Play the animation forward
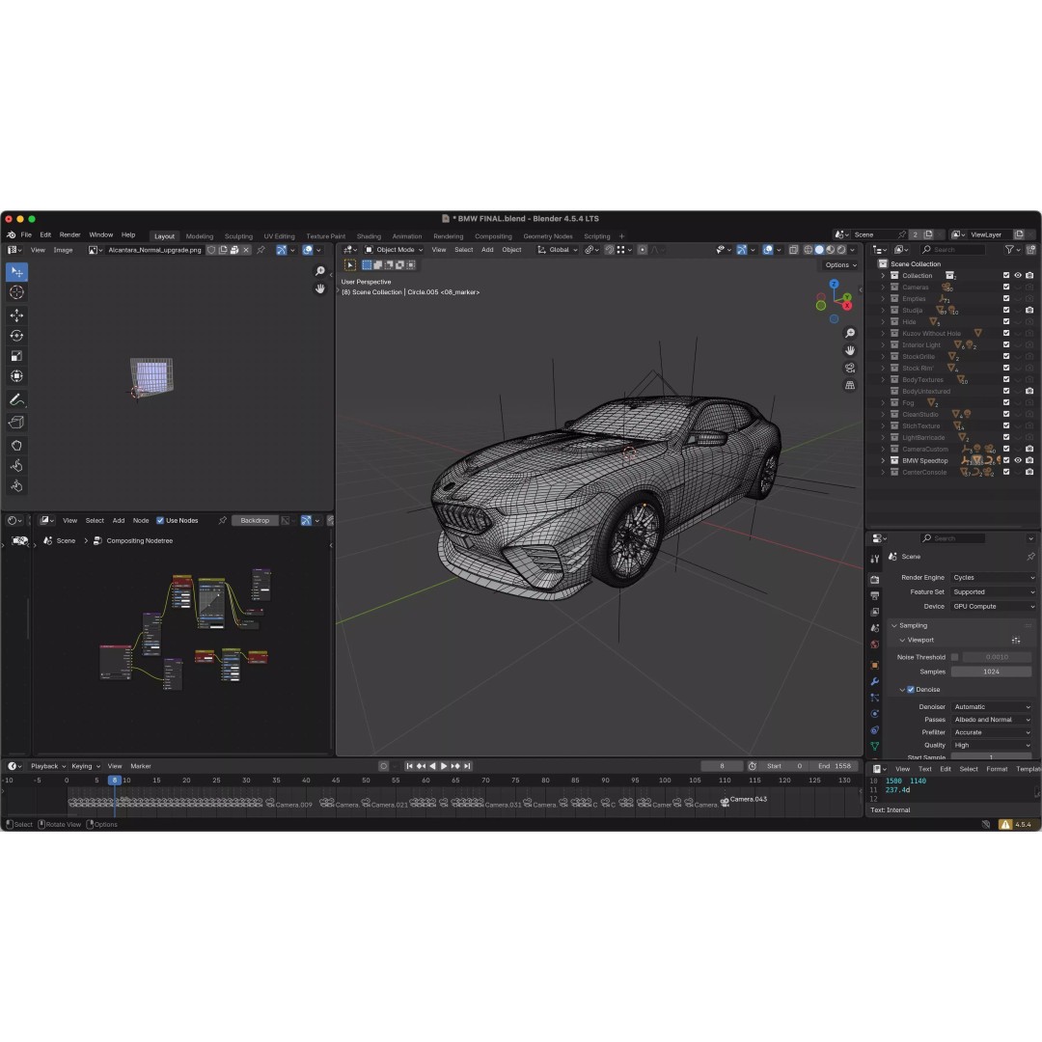 click(x=444, y=766)
